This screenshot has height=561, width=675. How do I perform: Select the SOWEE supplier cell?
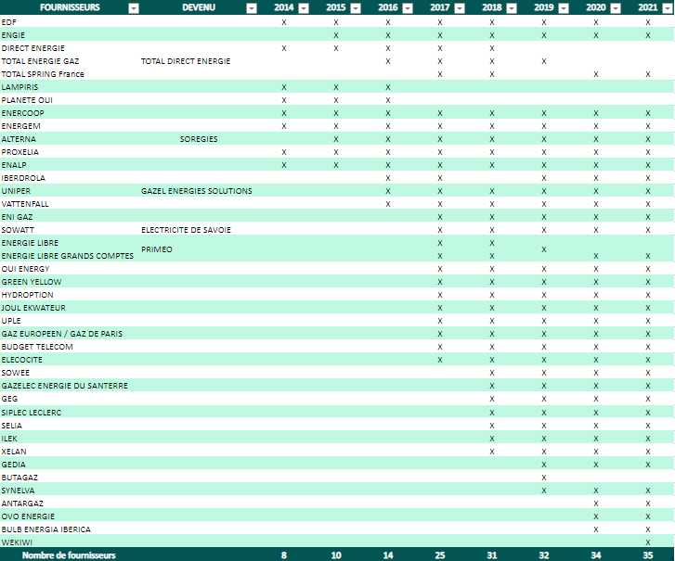[70, 372]
